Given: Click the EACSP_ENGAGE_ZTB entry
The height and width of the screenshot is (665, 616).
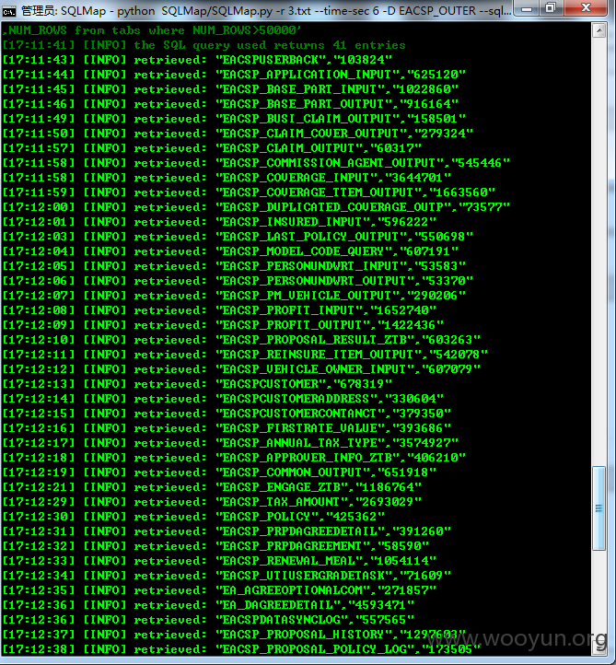Looking at the screenshot, I should point(212,487).
